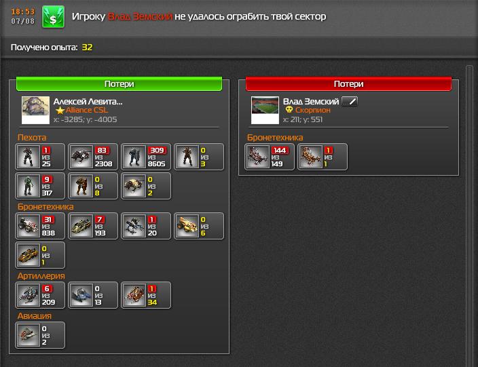The width and height of the screenshot is (478, 367).
Task: Select infantry unit with 1 of 25
Action: coord(40,157)
